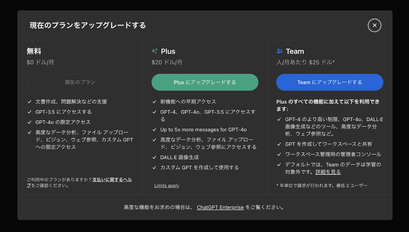Click the Team people icon
Screen dimensions: 409x232
point(280,51)
